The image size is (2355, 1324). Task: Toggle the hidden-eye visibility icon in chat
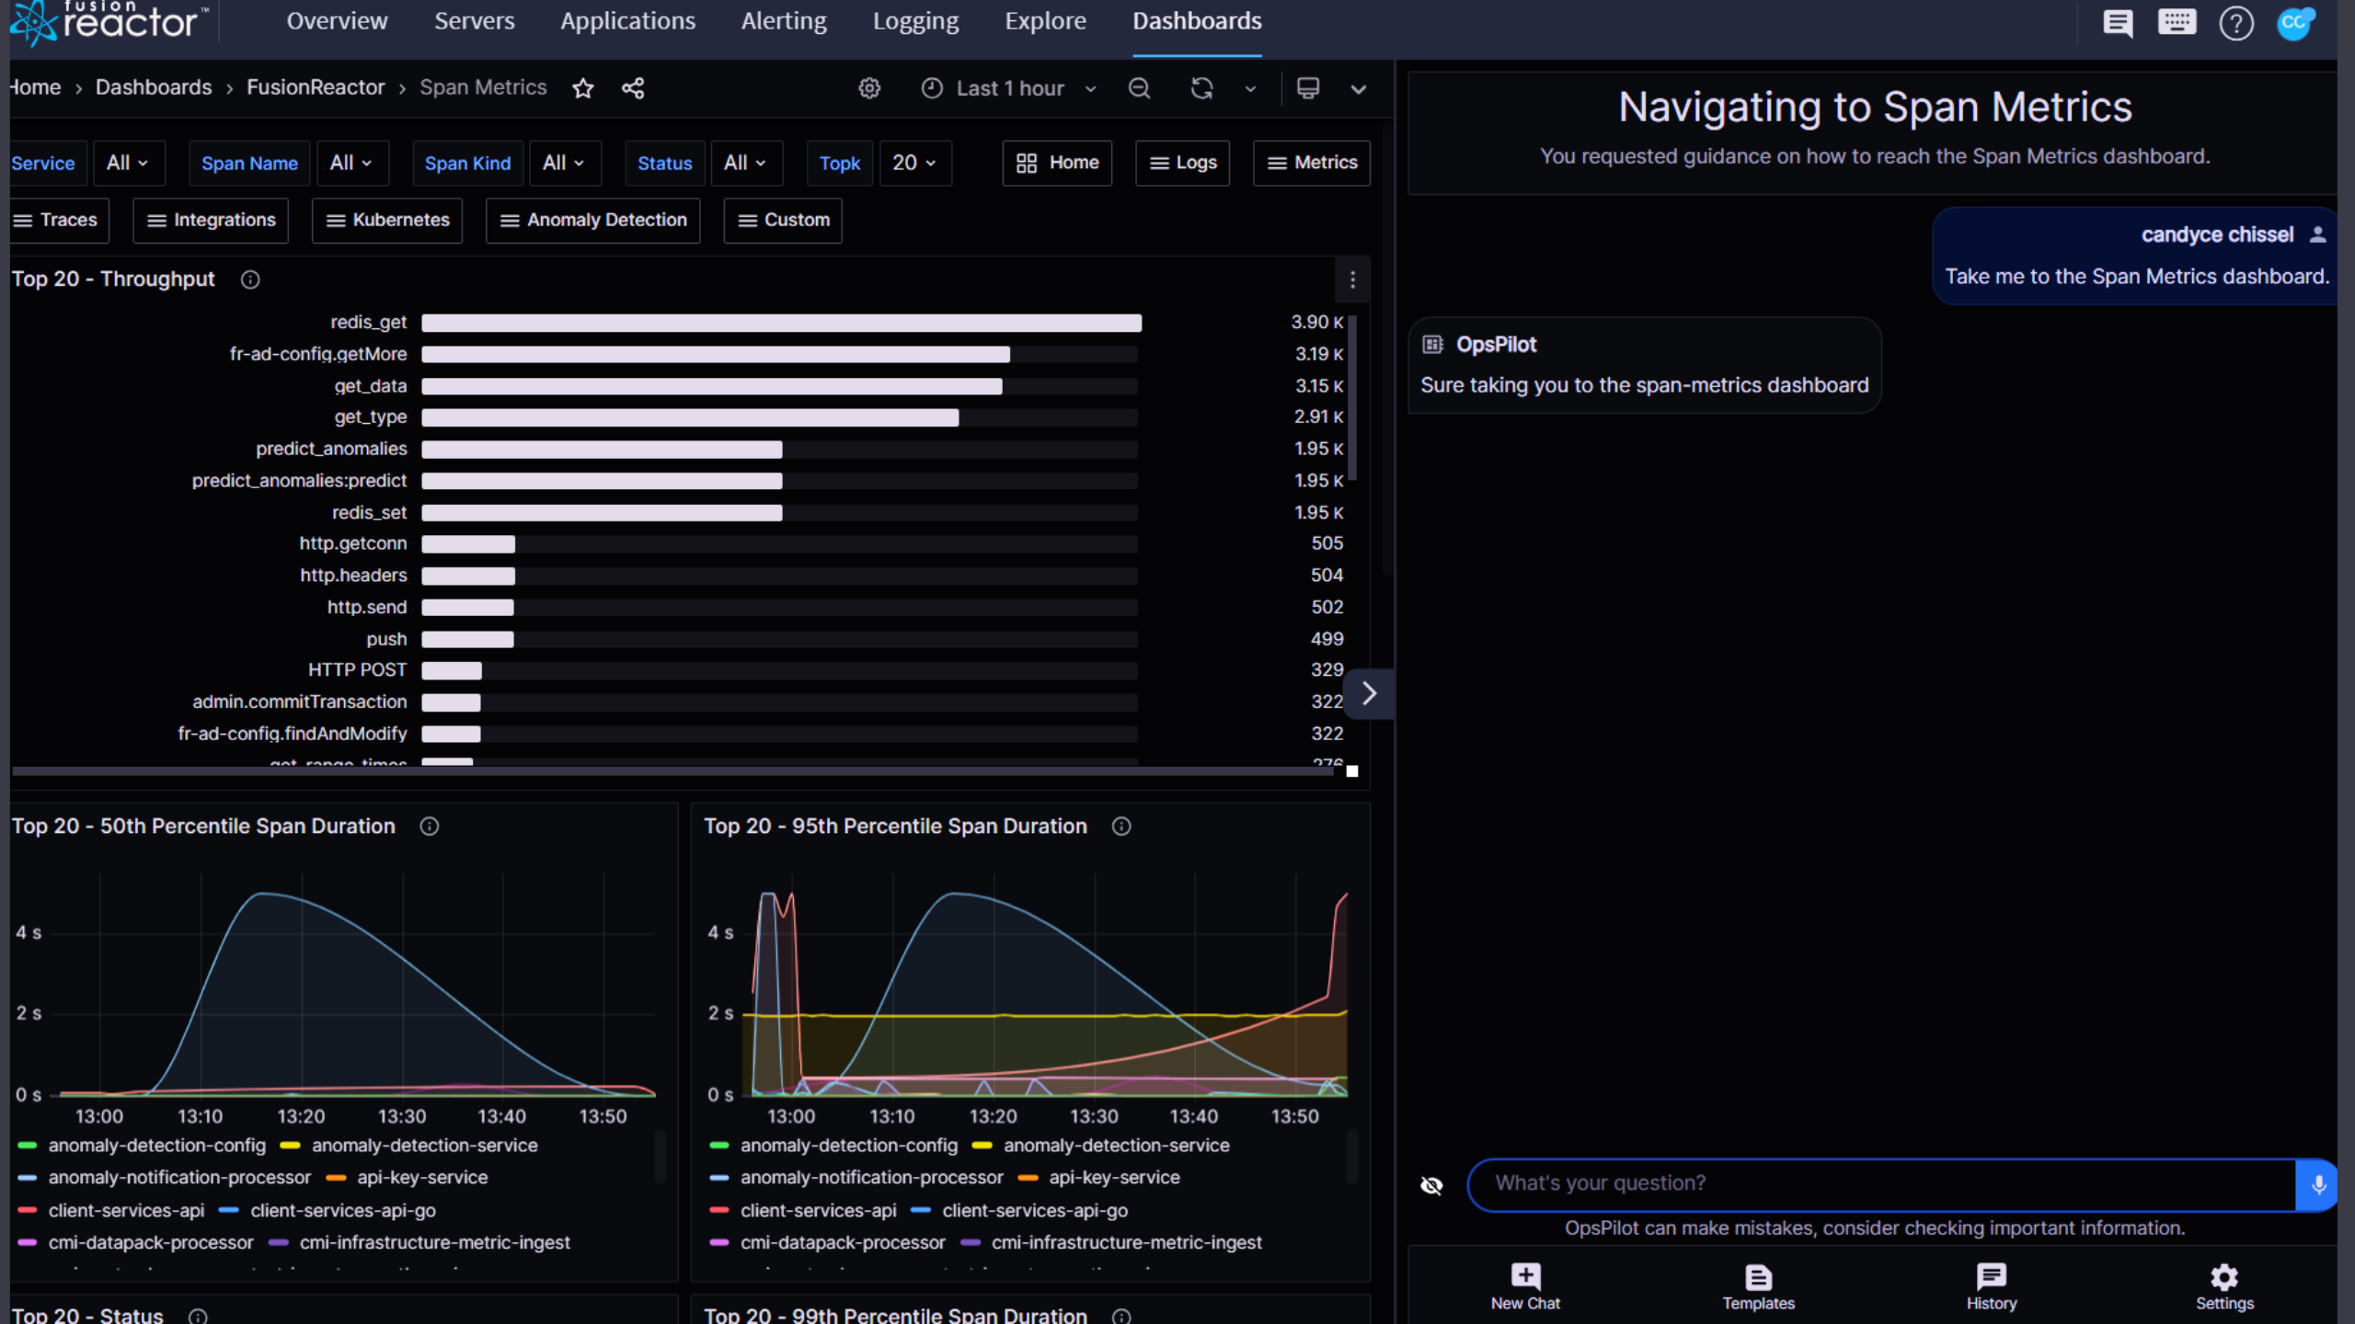(1431, 1185)
